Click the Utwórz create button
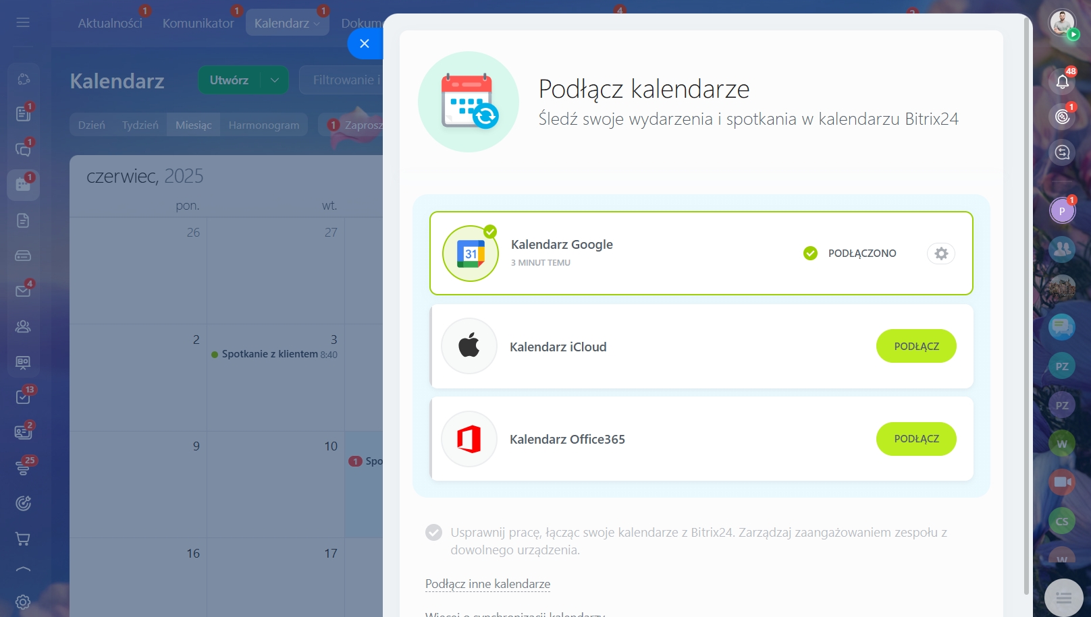The height and width of the screenshot is (617, 1091). pos(229,80)
